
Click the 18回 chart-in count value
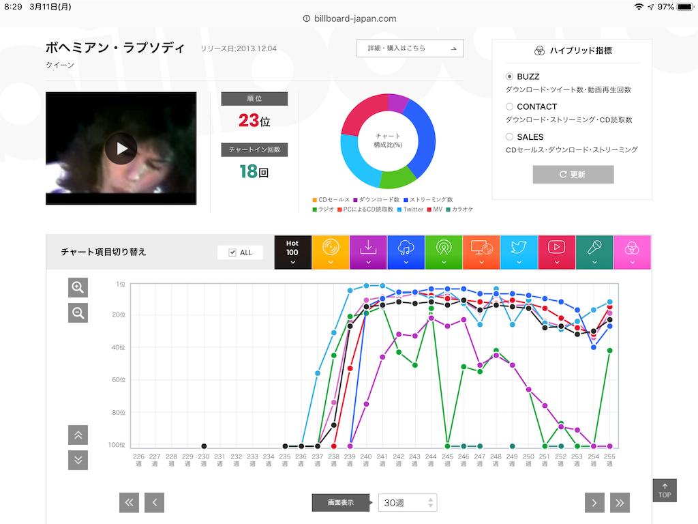click(254, 171)
